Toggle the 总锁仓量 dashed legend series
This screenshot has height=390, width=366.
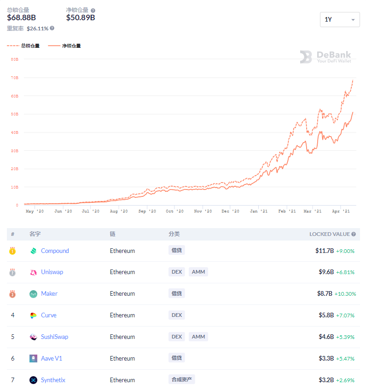point(23,46)
